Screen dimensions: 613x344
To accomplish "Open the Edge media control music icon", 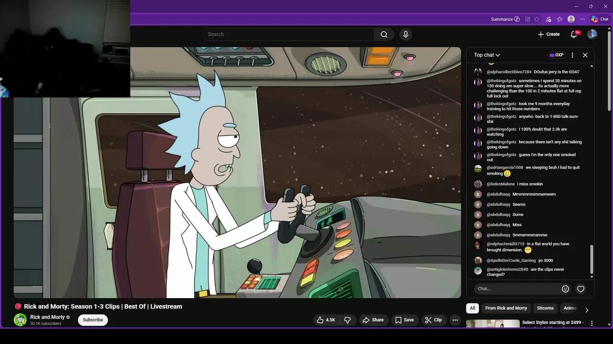I will pyautogui.click(x=548, y=19).
